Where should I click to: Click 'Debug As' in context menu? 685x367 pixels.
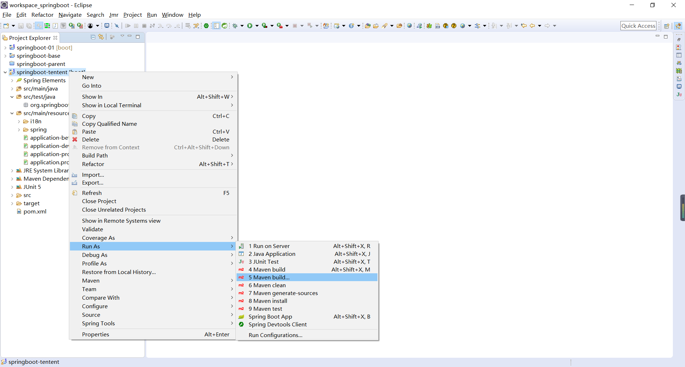[153, 255]
